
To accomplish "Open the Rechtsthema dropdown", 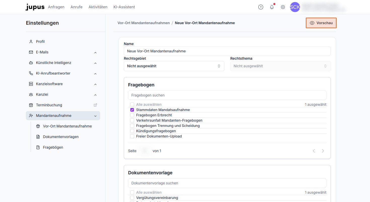I will [x=280, y=66].
